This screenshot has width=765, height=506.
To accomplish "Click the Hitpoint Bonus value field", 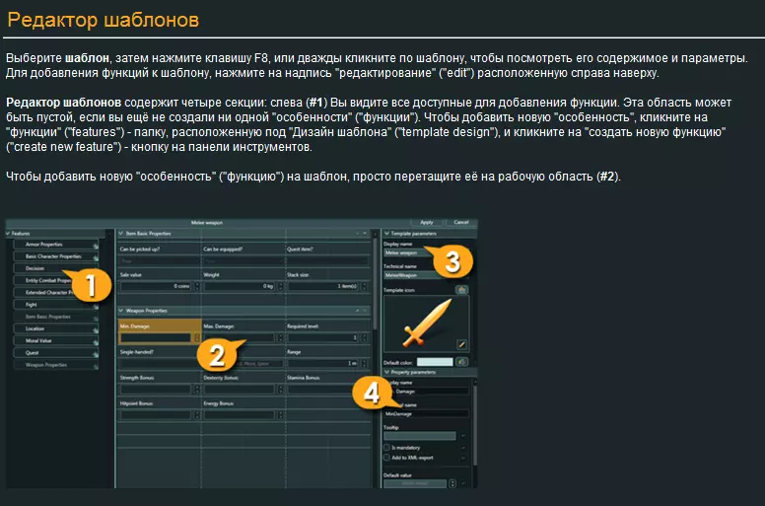I will click(x=156, y=414).
